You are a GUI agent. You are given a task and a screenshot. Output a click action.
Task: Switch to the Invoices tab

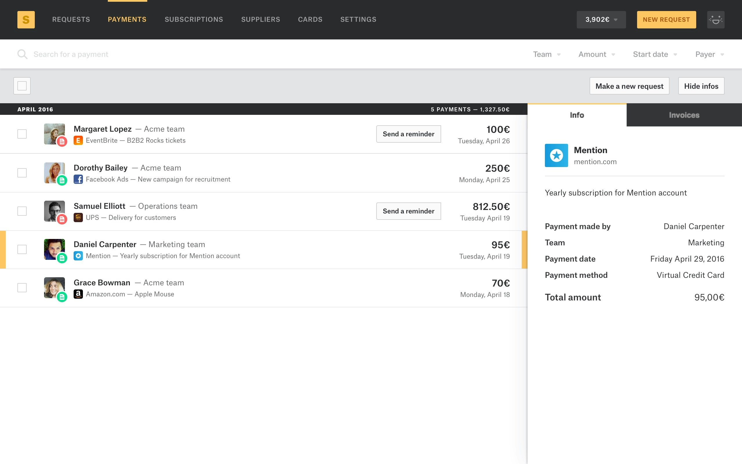[684, 115]
